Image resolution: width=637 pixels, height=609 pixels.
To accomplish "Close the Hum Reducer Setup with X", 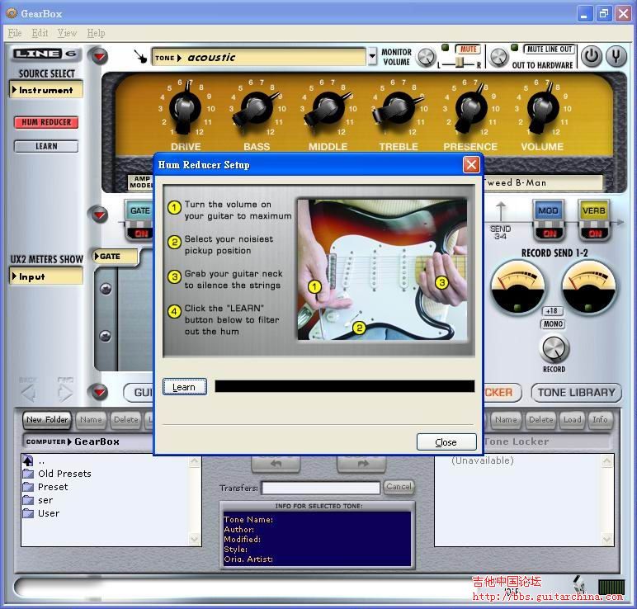I will 471,165.
